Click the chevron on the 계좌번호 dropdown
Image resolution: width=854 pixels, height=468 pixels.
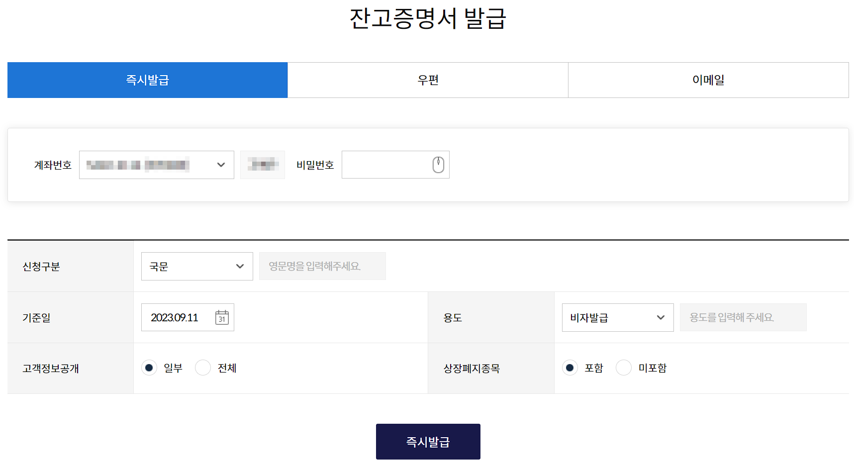tap(221, 165)
